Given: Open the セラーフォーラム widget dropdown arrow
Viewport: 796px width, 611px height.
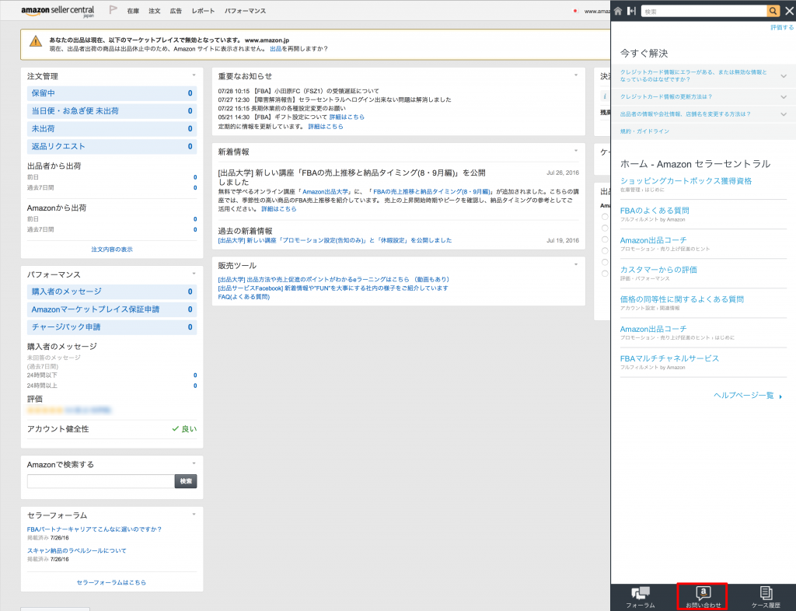Looking at the screenshot, I should pos(194,514).
